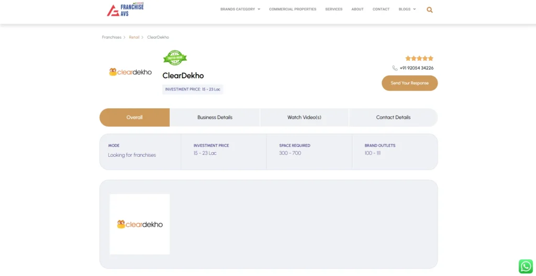The width and height of the screenshot is (536, 276).
Task: Switch to Watch Video(s) tab
Action: tap(304, 118)
